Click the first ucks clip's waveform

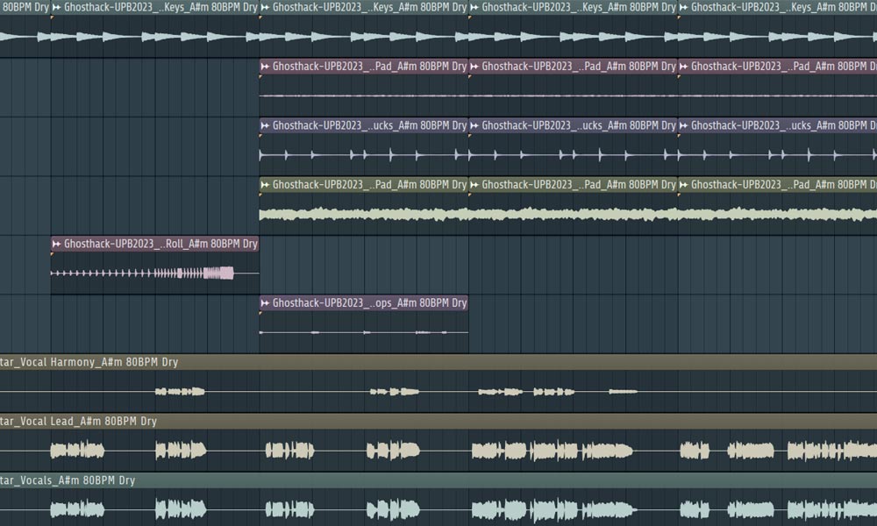[364, 155]
